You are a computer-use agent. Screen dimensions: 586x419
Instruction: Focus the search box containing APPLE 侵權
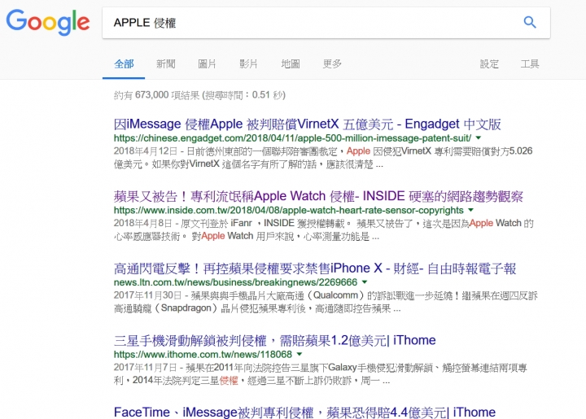click(x=326, y=23)
